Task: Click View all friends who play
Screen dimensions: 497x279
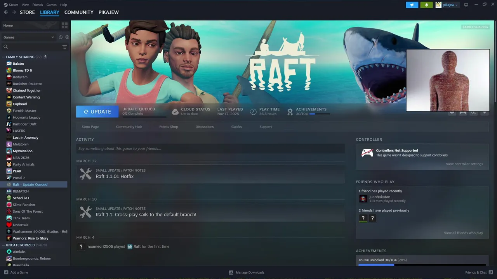Action: click(463, 233)
